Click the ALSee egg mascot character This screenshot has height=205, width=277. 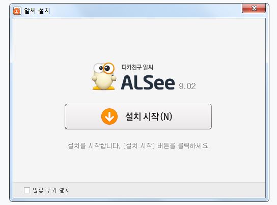click(104, 76)
